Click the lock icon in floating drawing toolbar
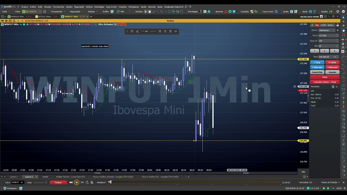Image resolution: width=347 pixels, height=195 pixels. [165, 31]
